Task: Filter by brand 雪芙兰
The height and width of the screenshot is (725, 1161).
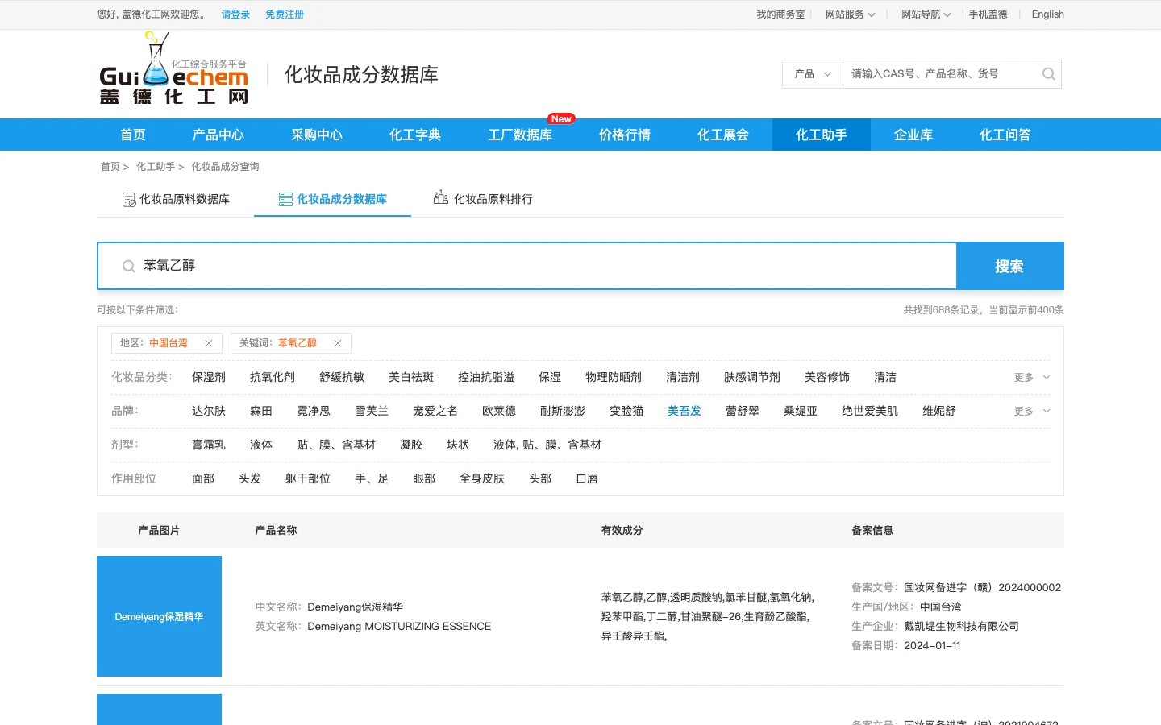Action: pos(372,411)
